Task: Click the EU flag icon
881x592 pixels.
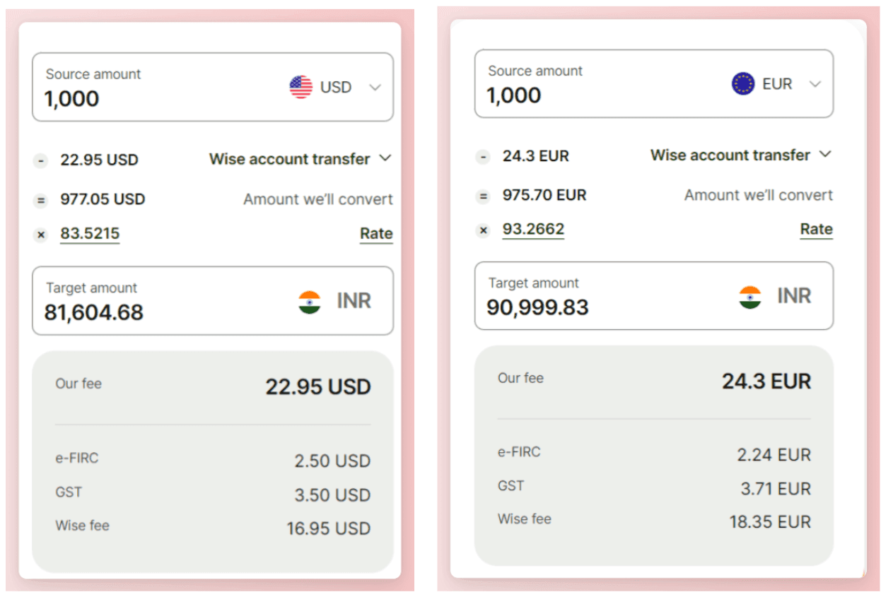Action: click(745, 83)
